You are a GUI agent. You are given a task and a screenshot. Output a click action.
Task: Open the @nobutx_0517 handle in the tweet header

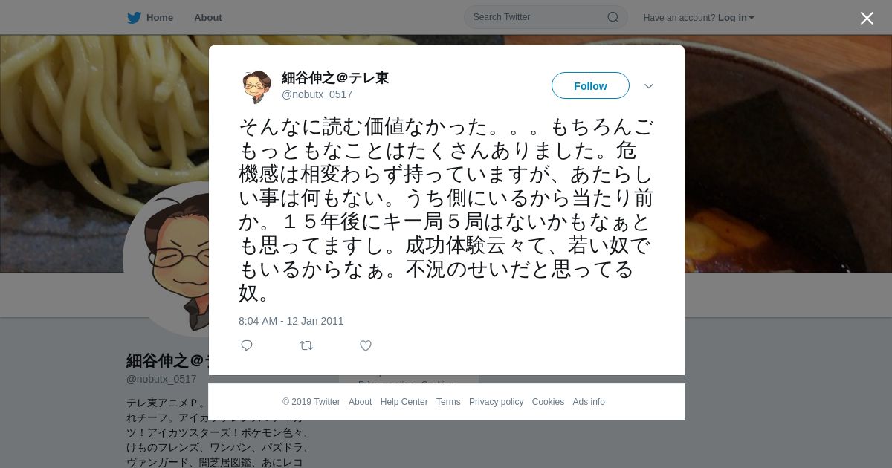317,94
